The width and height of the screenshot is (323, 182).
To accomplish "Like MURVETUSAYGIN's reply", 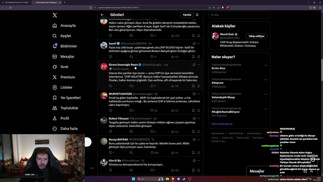I will tap(152, 110).
